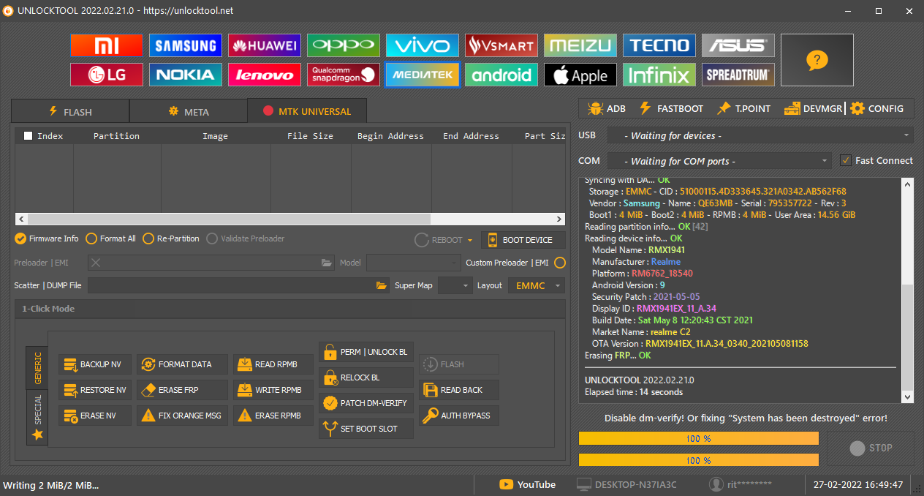The height and width of the screenshot is (496, 924).
Task: Click the RELOCK BL button
Action: point(366,377)
